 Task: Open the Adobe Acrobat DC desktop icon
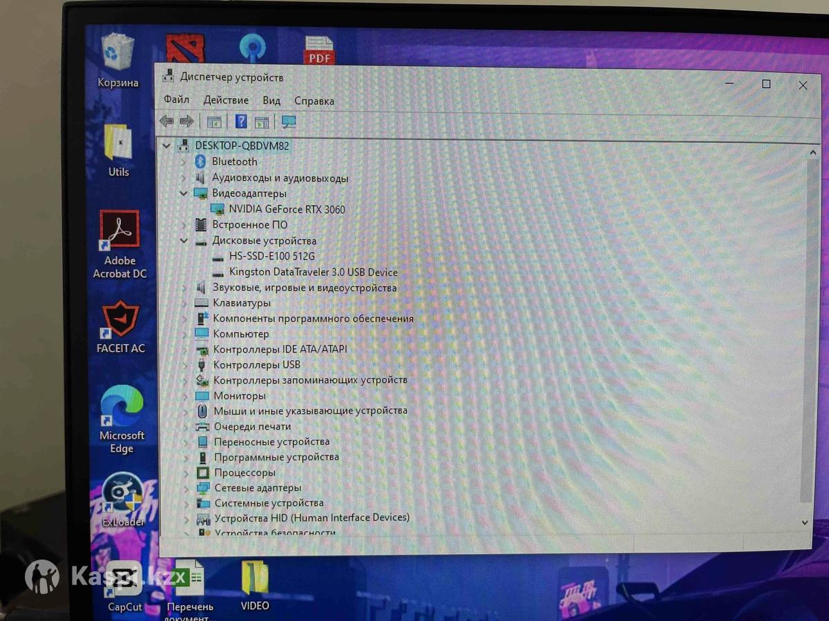point(120,233)
